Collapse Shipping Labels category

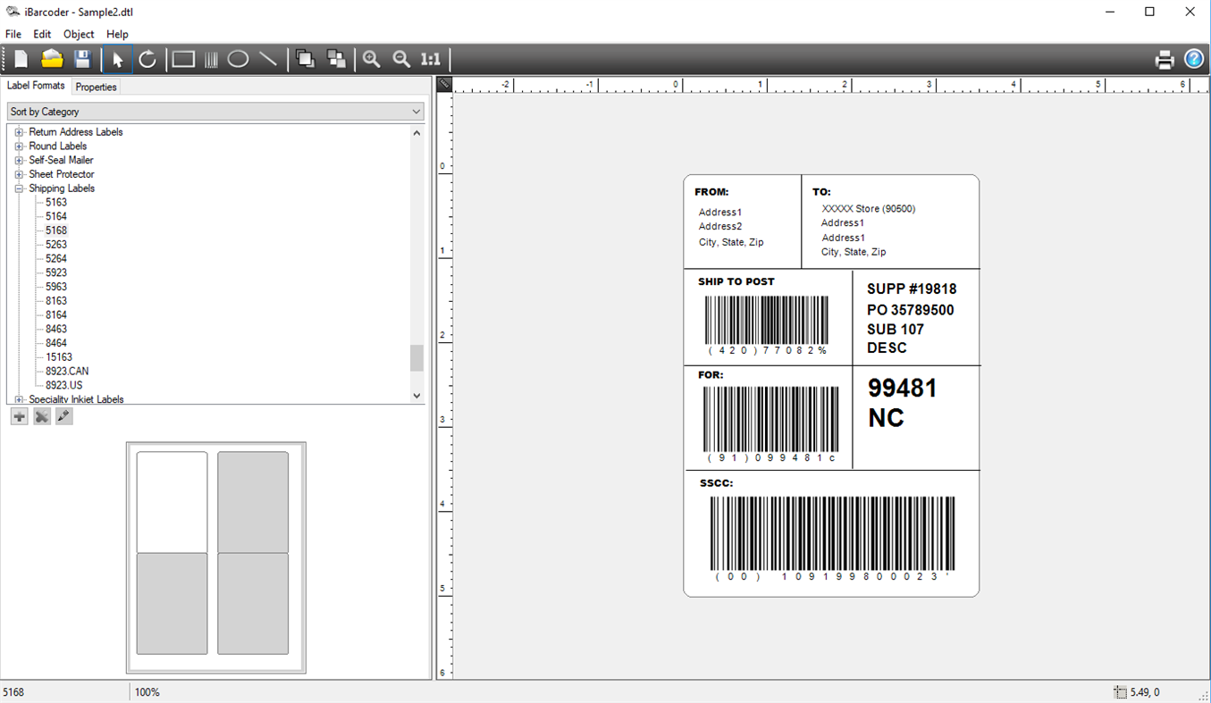pos(19,189)
